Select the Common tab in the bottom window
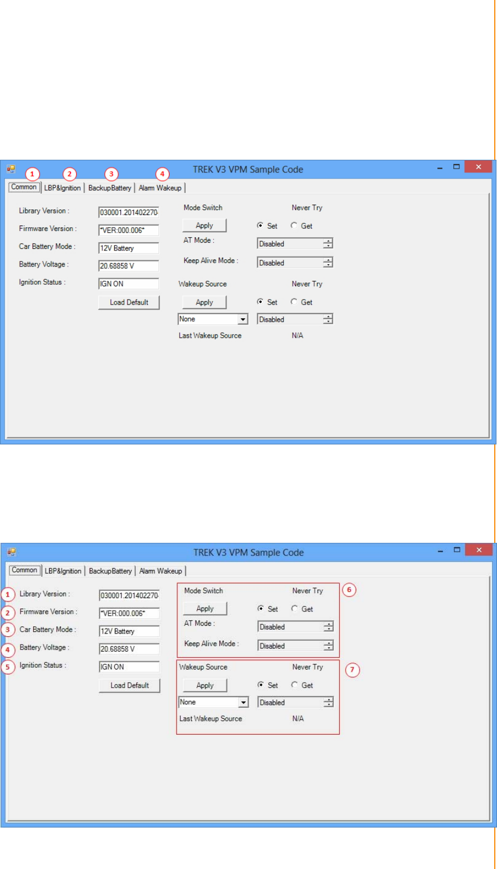 pos(25,570)
